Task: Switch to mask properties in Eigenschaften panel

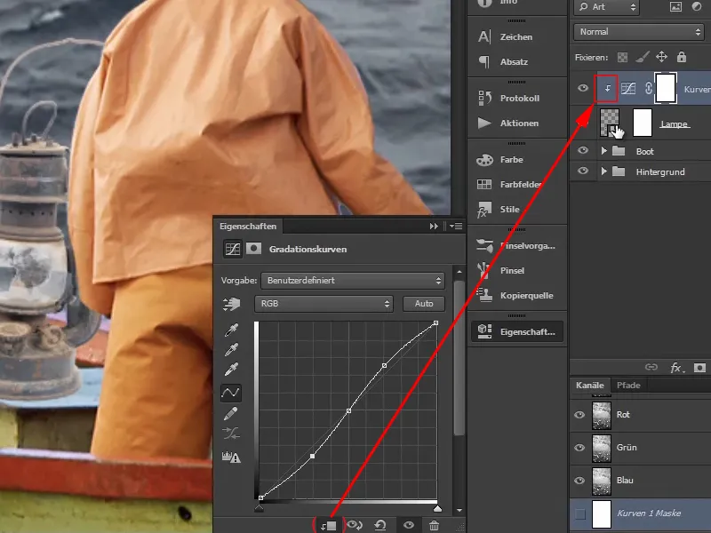Action: [253, 249]
